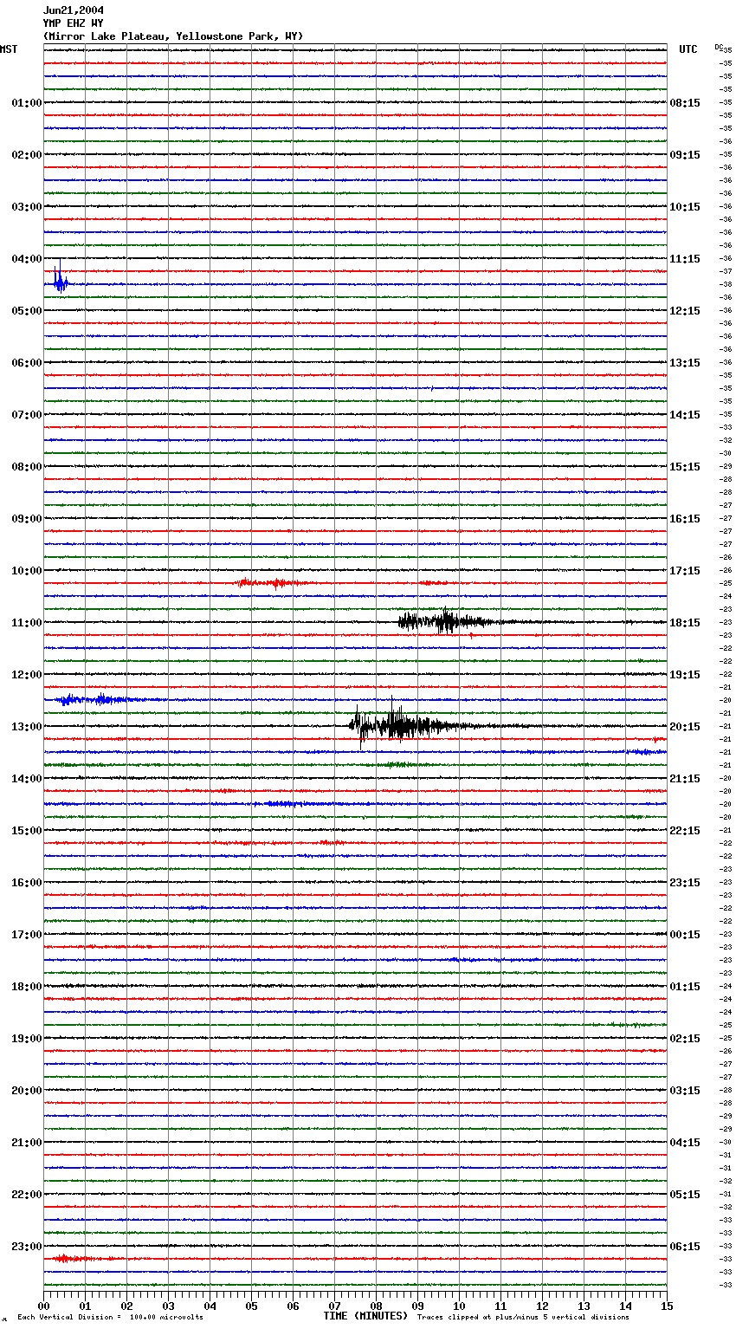Select the "03:00" MST time label
736x1329 pixels.
[x=27, y=207]
